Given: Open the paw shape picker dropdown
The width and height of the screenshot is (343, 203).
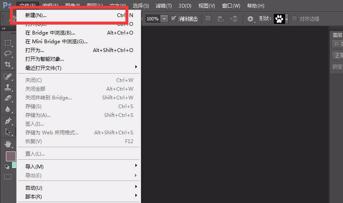Looking at the screenshot, I should [x=287, y=19].
